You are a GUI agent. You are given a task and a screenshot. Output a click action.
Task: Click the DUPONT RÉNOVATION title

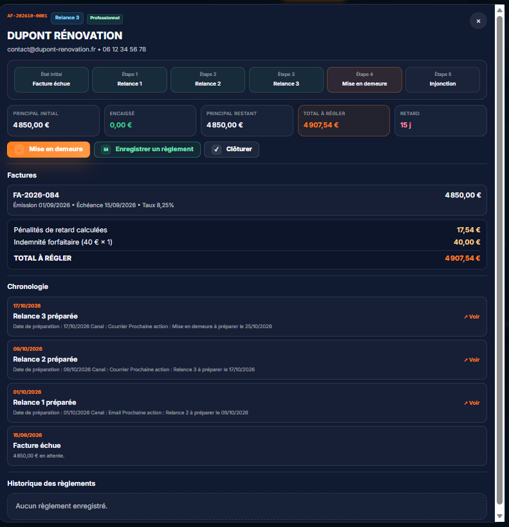click(65, 35)
